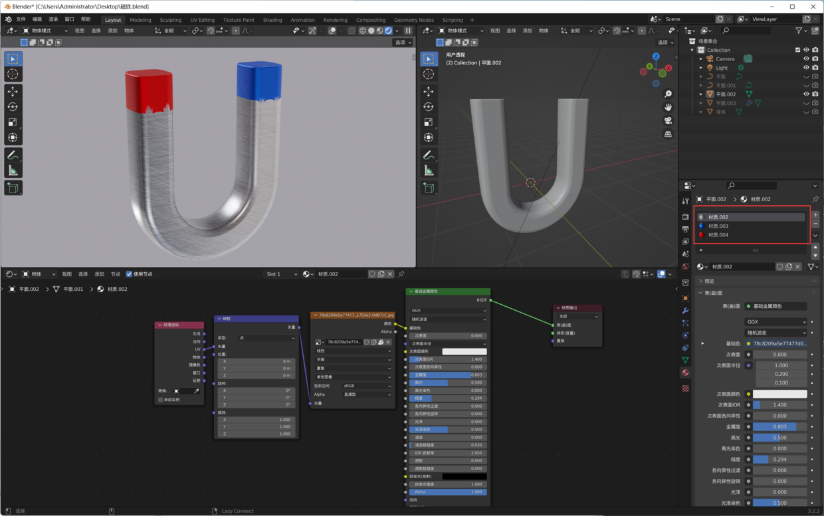Click the zoom magnifier in right viewport
Image resolution: width=824 pixels, height=516 pixels.
(x=668, y=94)
